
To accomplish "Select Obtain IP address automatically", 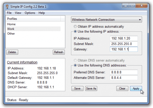I will (75, 27).
